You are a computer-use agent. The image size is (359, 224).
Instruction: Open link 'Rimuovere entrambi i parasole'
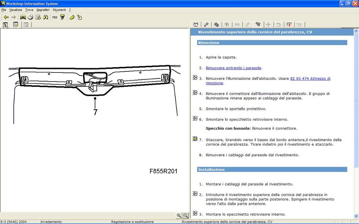pos(233,68)
